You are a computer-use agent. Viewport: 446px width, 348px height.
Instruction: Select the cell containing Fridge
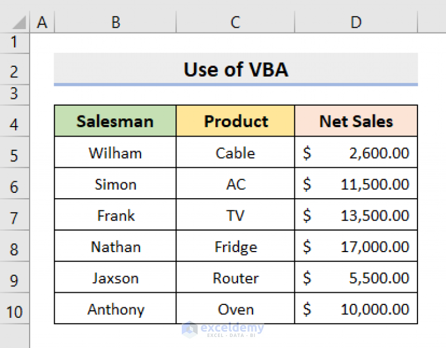(236, 246)
